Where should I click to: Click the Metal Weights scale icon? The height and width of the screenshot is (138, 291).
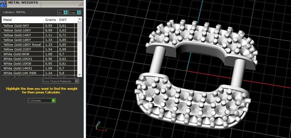(3, 4)
